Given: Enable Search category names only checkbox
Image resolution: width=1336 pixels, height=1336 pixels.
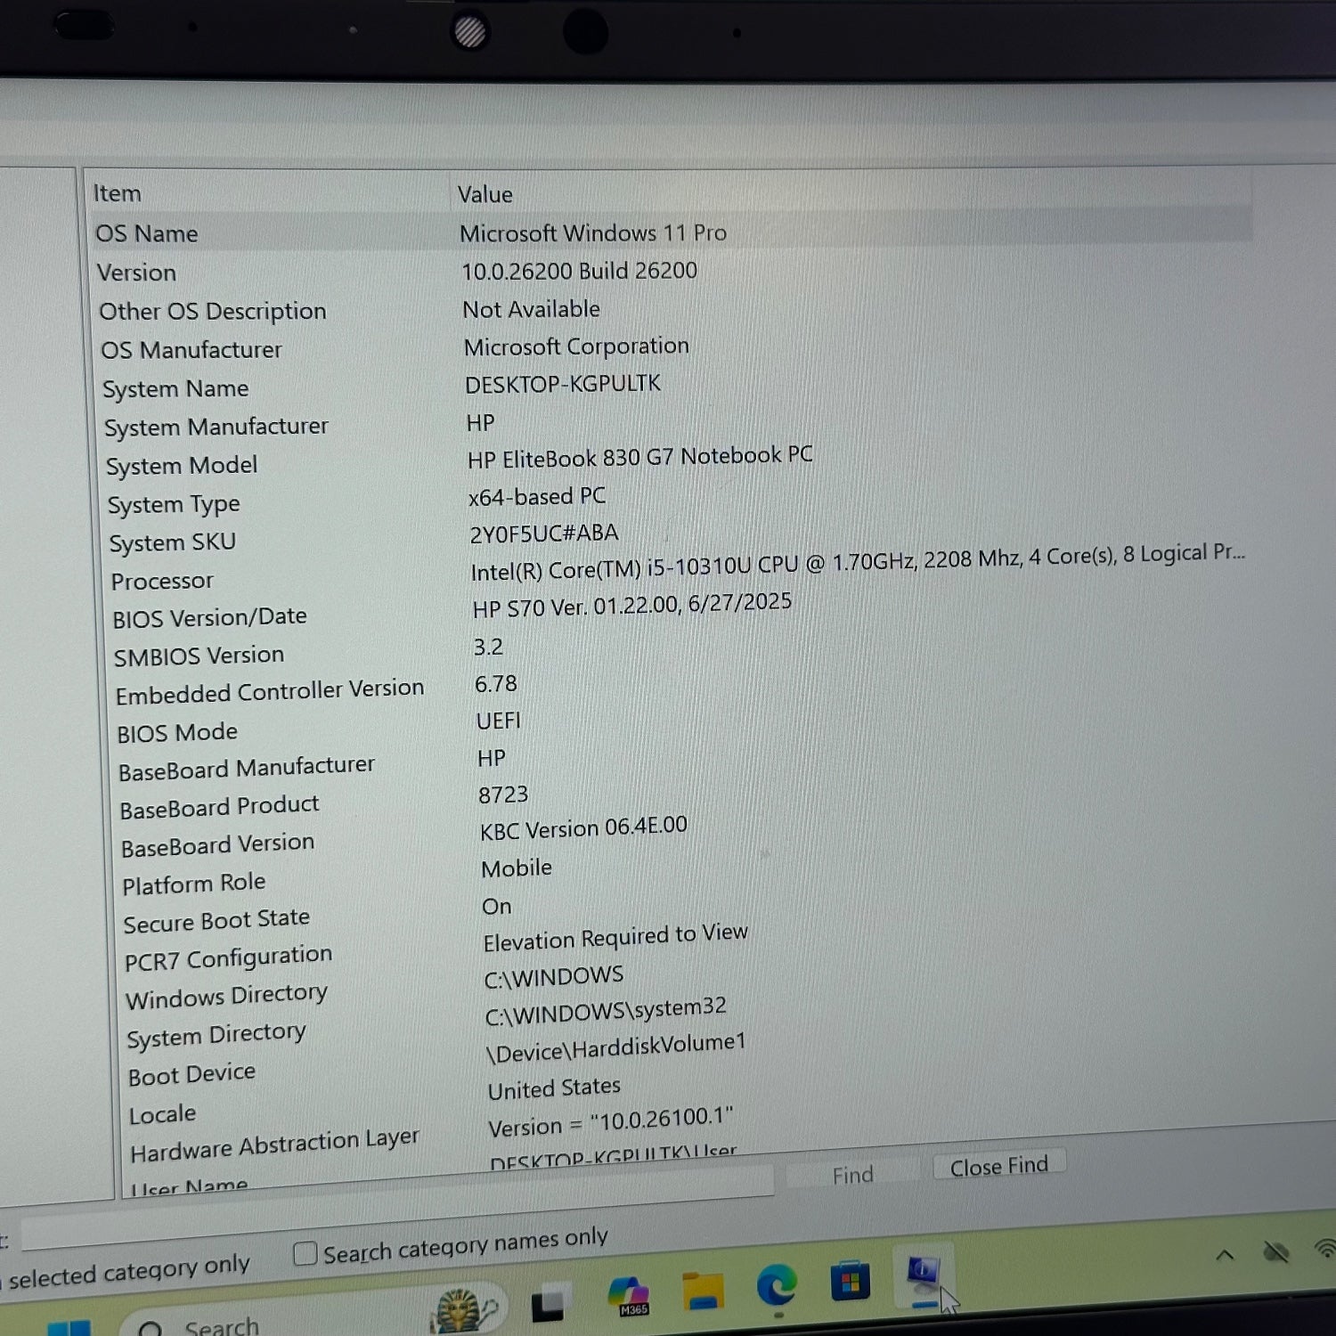Looking at the screenshot, I should click(x=305, y=1253).
